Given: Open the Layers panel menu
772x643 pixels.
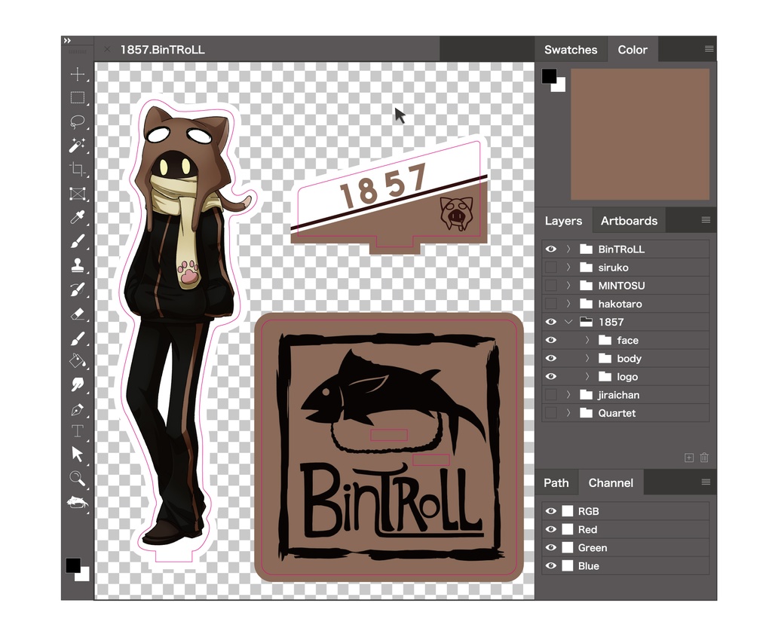Looking at the screenshot, I should pyautogui.click(x=706, y=220).
